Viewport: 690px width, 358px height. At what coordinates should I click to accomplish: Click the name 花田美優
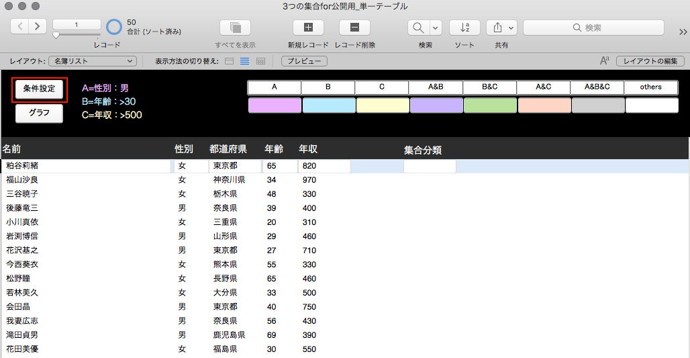click(22, 349)
